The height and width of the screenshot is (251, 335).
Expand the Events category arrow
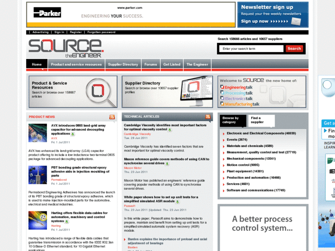coord(223,140)
